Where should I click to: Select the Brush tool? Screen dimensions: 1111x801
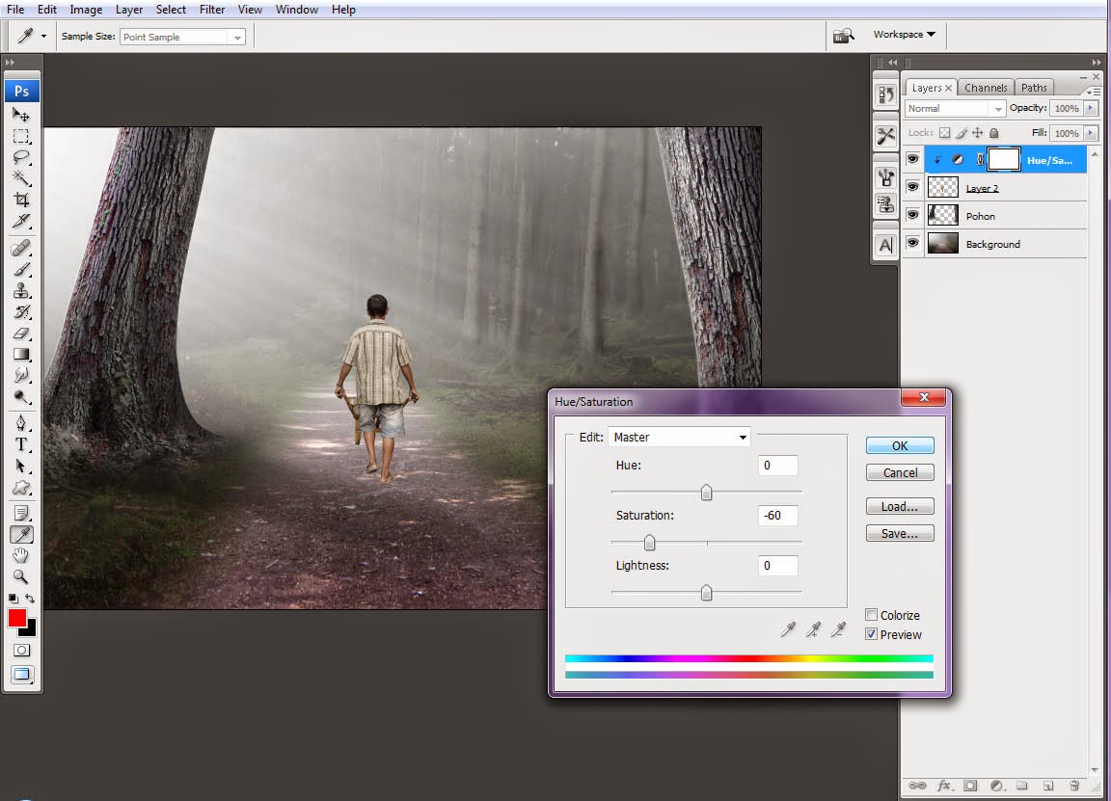21,269
